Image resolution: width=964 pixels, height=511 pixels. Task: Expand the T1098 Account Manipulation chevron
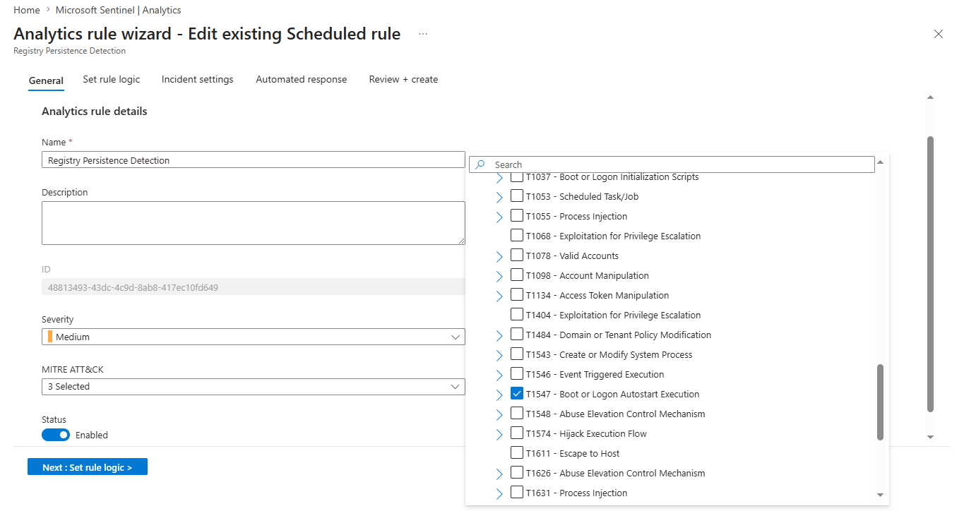point(499,276)
